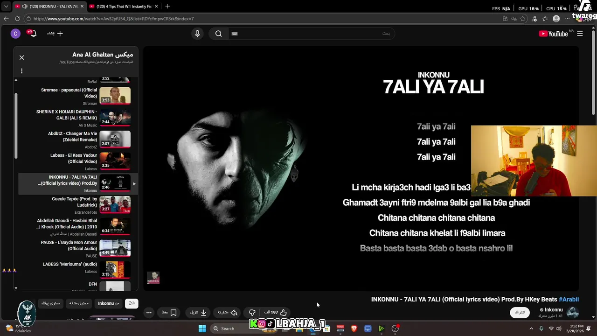Mute the tab via its speaker icon
Image resolution: width=597 pixels, height=336 pixels.
point(24,7)
